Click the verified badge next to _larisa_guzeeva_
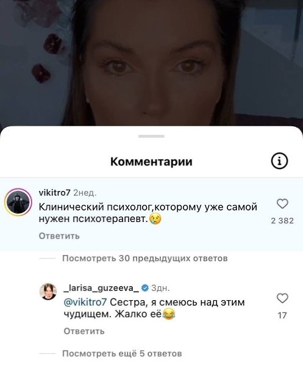This screenshot has width=303, height=366. pos(145,288)
